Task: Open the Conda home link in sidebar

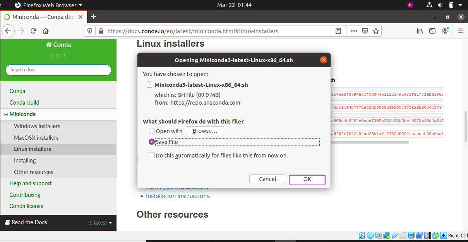Action: [17, 91]
